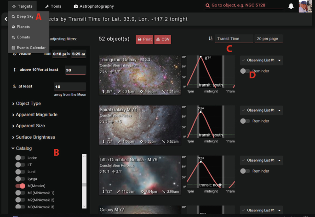315x217 pixels.
Task: Click the Planets globe icon
Action: pyautogui.click(x=13, y=27)
